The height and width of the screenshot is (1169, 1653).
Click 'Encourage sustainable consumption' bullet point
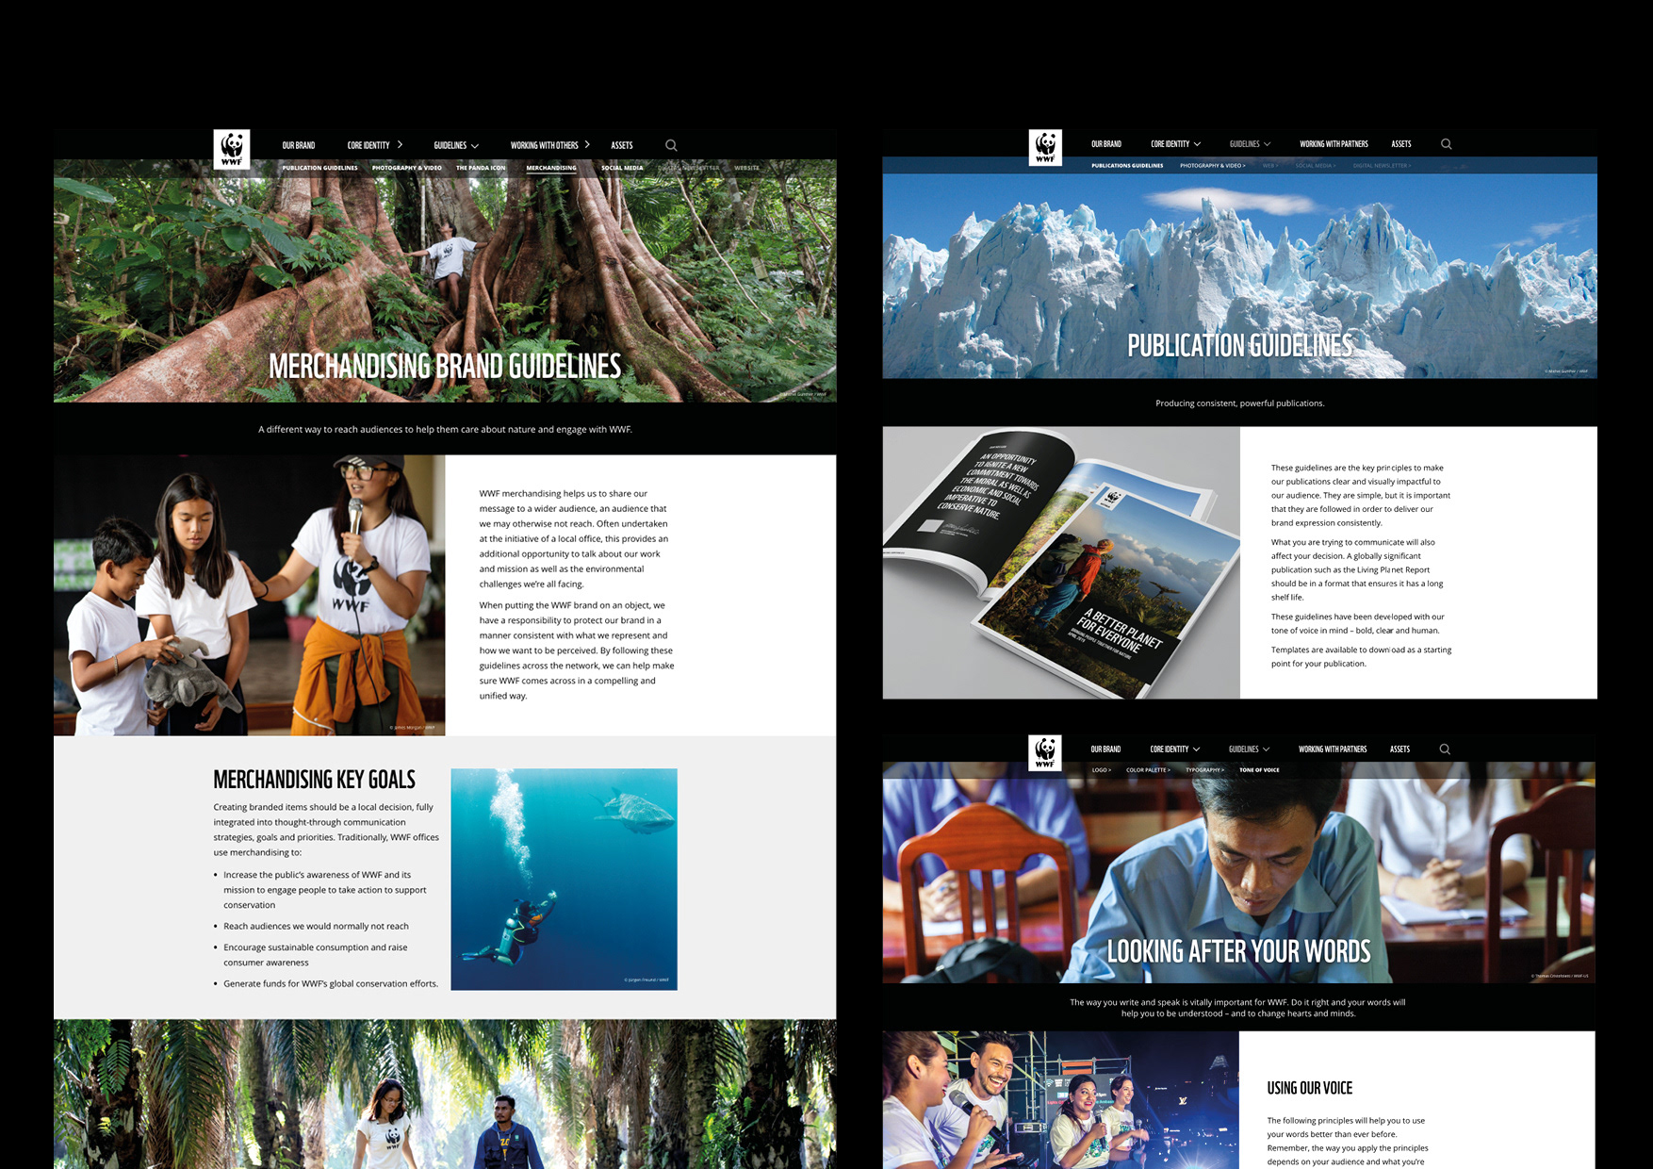[x=315, y=955]
